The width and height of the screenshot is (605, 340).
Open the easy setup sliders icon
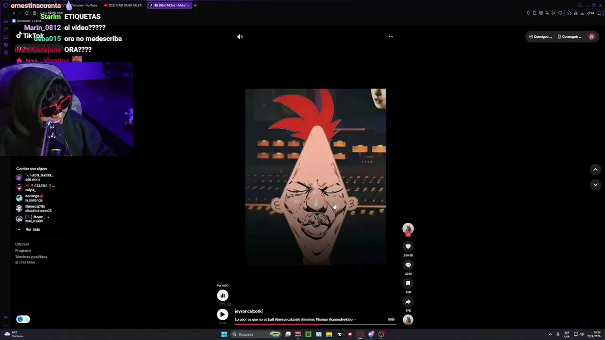[x=599, y=13]
